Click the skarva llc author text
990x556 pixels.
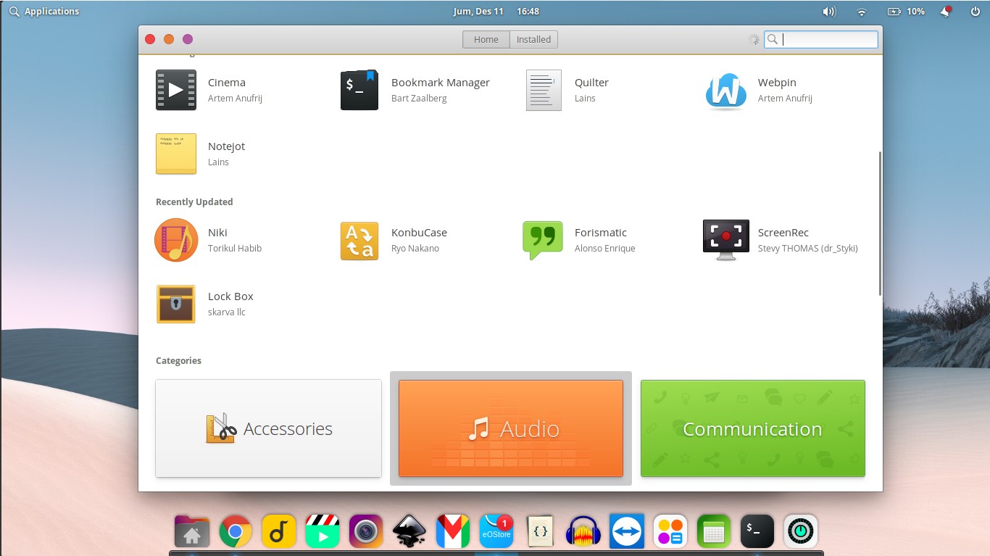(x=227, y=312)
